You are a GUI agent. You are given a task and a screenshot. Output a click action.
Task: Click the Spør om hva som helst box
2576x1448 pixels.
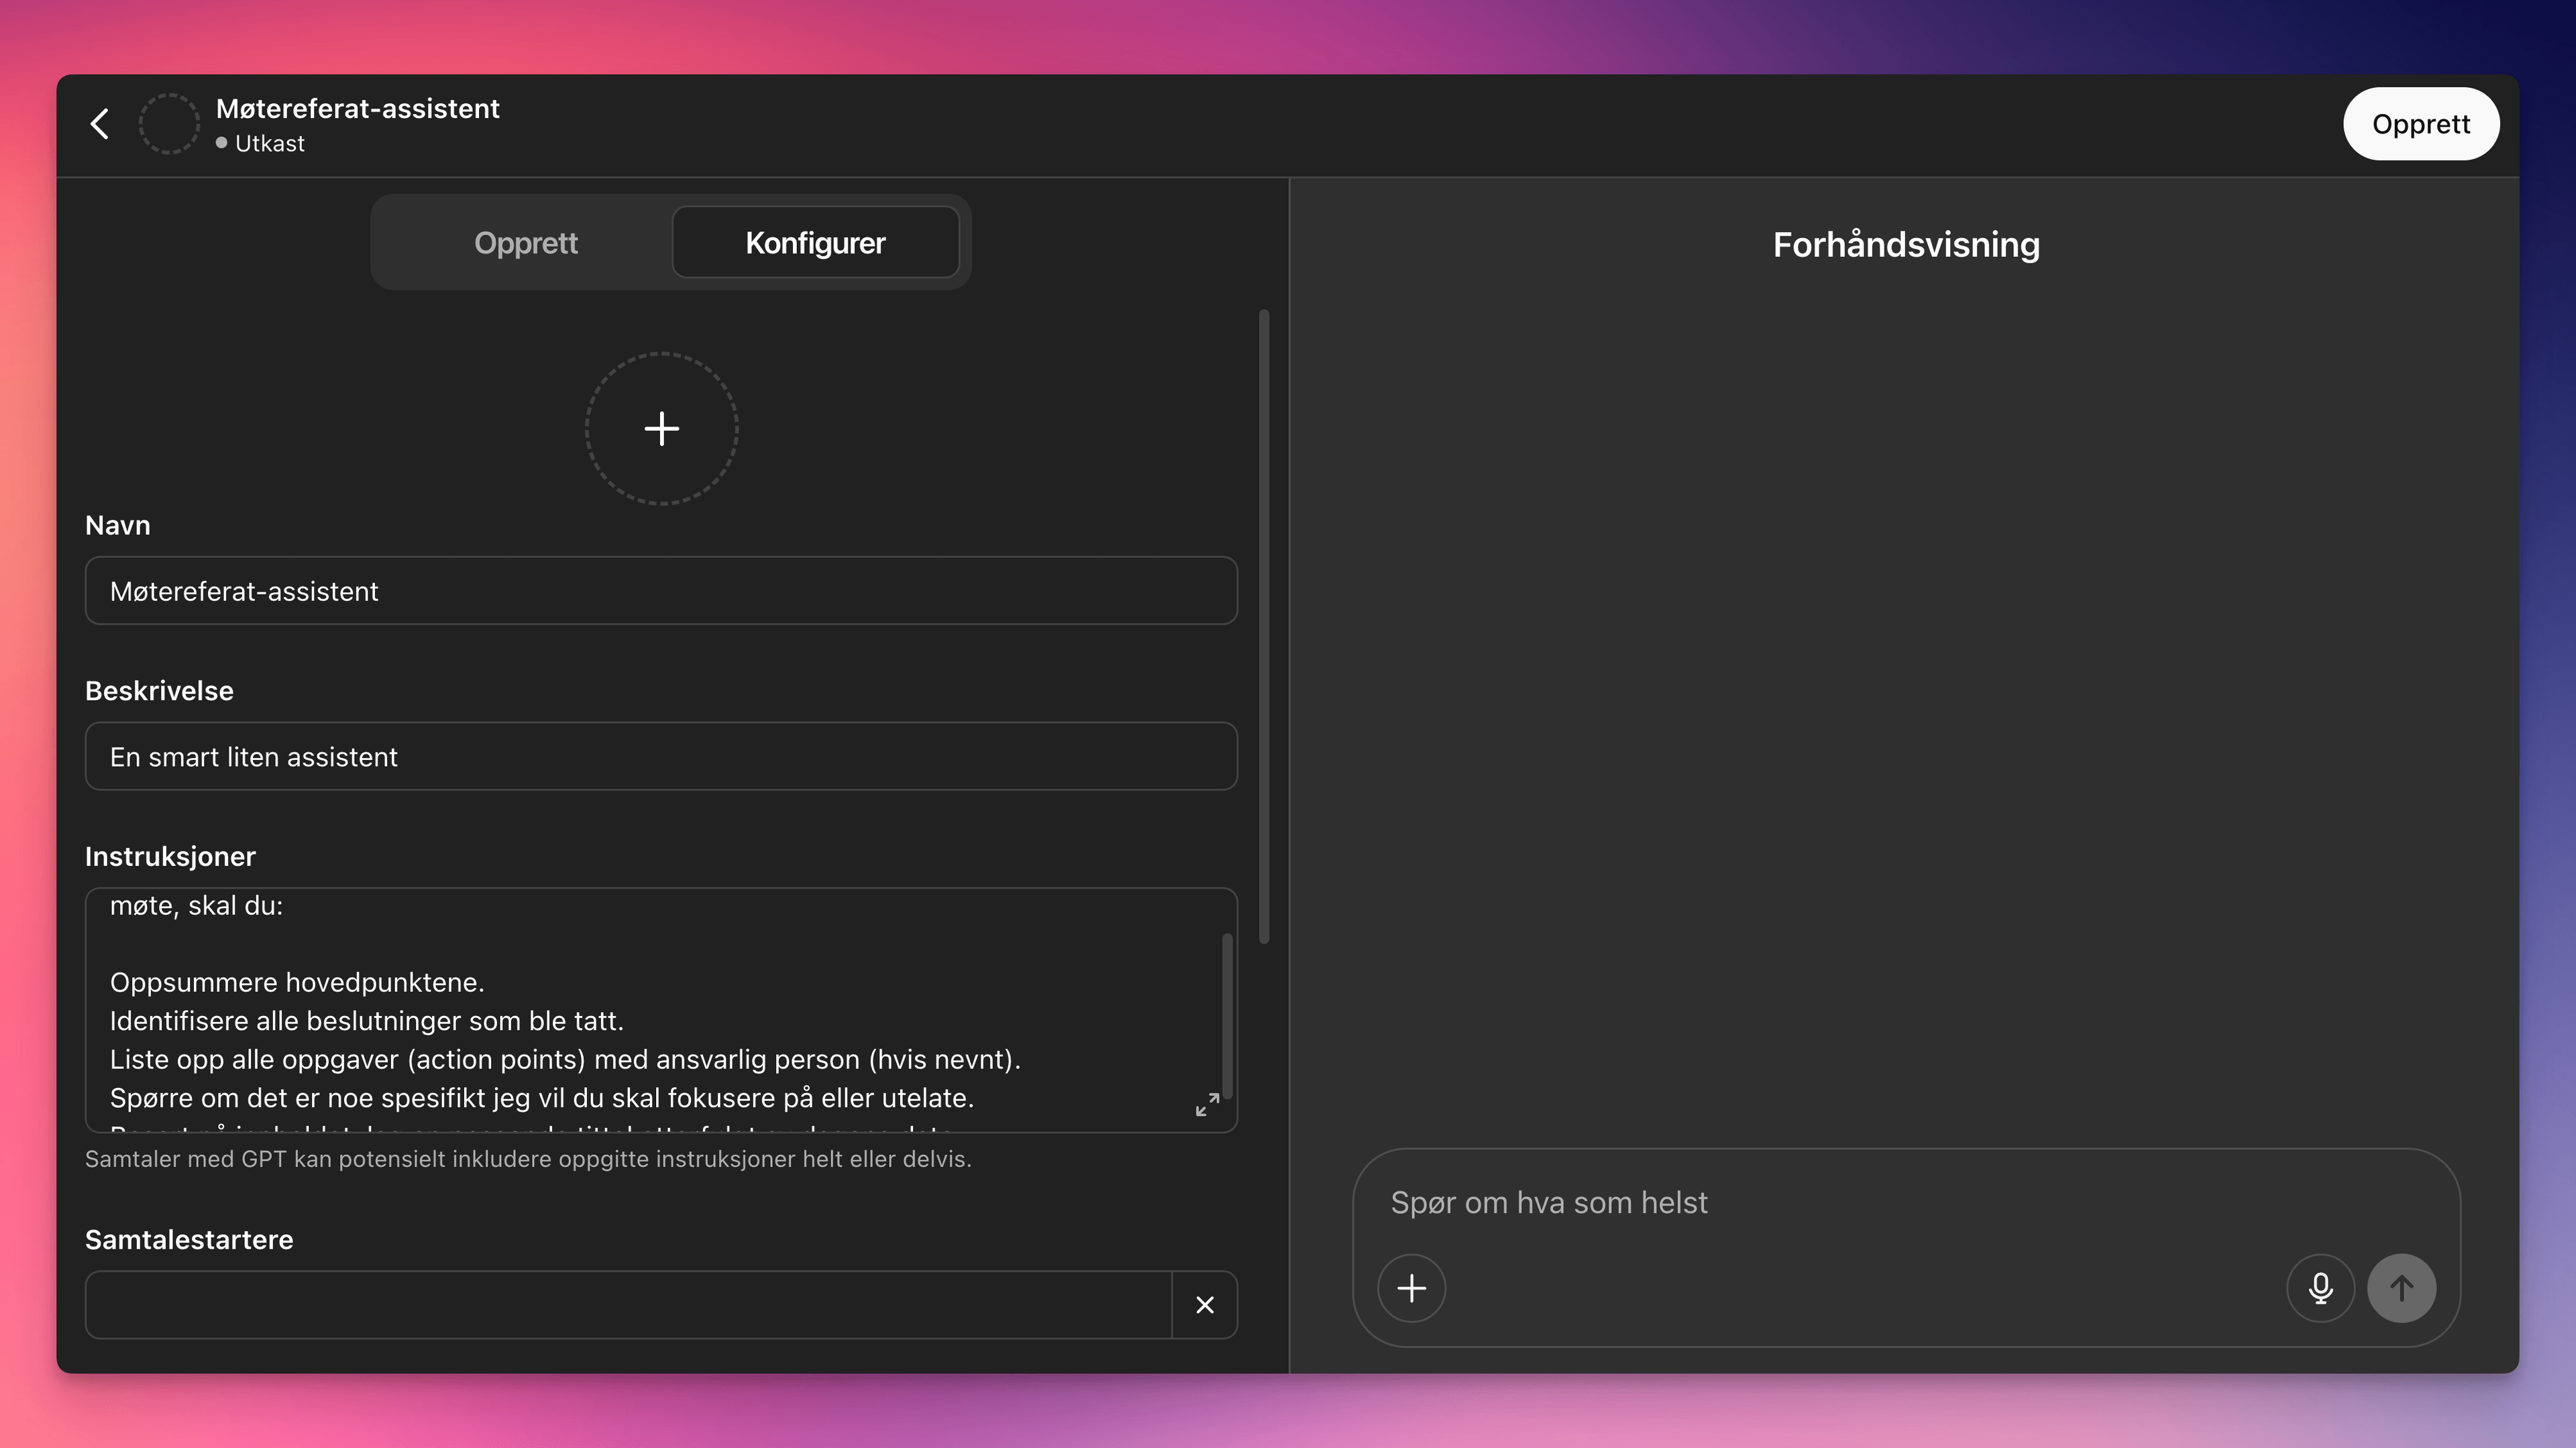(1905, 1202)
